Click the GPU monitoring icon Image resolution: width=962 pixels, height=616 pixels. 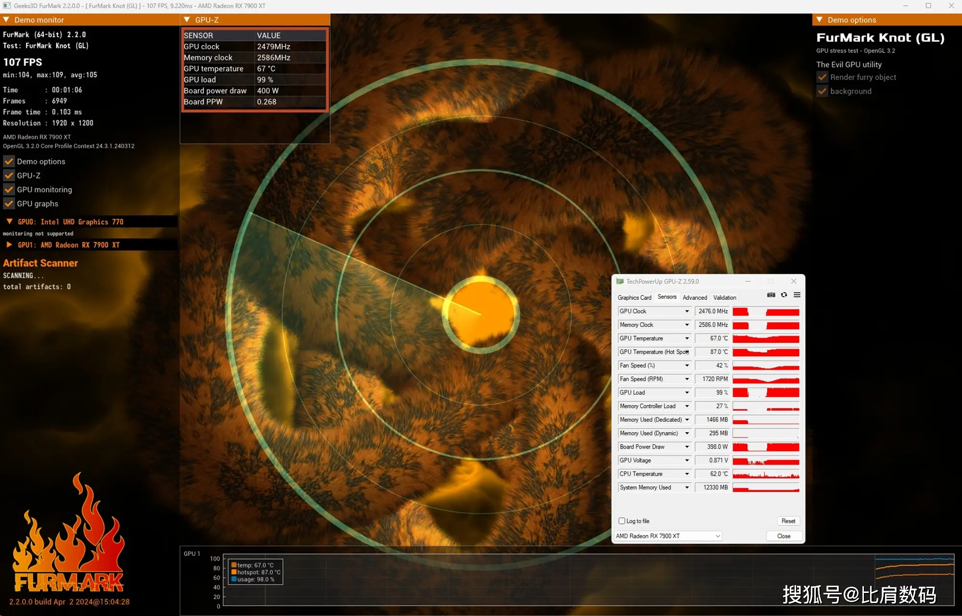pos(9,189)
